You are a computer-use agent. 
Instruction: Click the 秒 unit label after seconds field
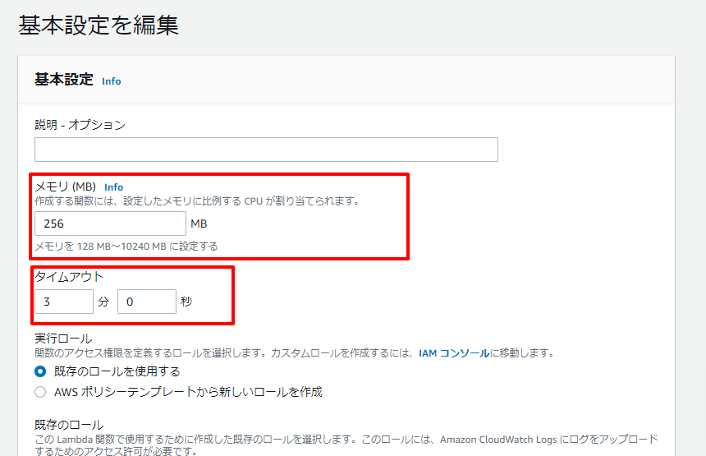click(186, 302)
